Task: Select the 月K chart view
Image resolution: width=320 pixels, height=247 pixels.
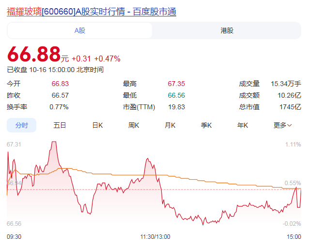Action: coord(170,125)
